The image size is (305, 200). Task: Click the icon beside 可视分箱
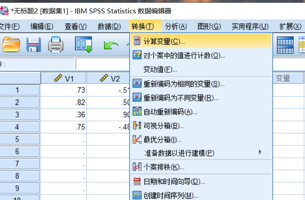pyautogui.click(x=137, y=125)
